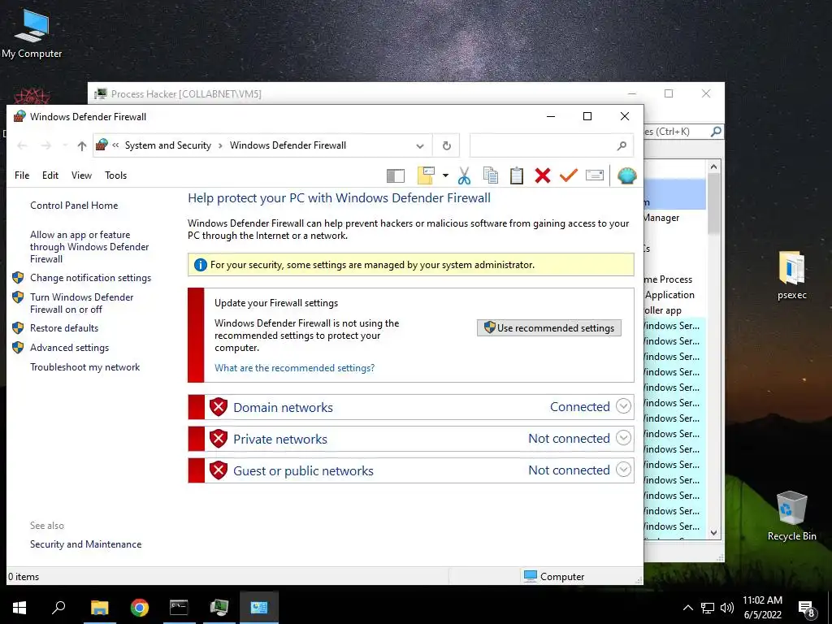The height and width of the screenshot is (624, 832).
Task: Switch to Process Hacker taskbar icon
Action: (x=219, y=607)
